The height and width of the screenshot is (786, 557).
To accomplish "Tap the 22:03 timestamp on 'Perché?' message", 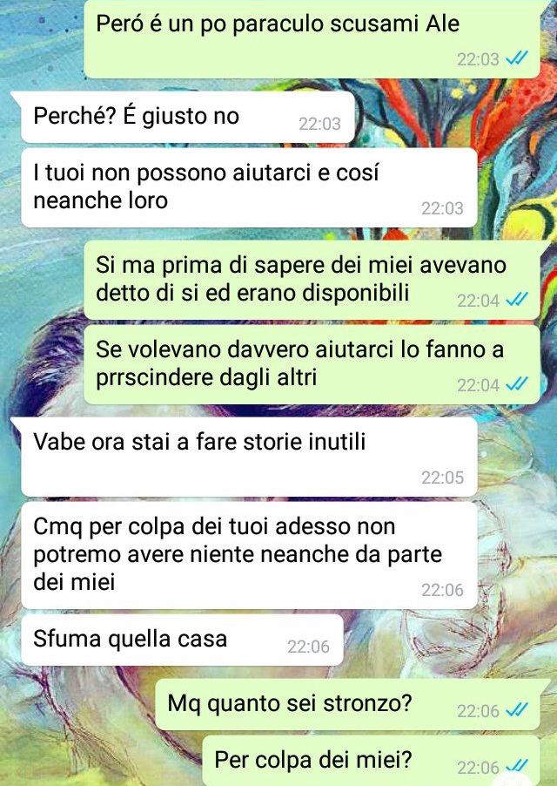I will (x=319, y=124).
